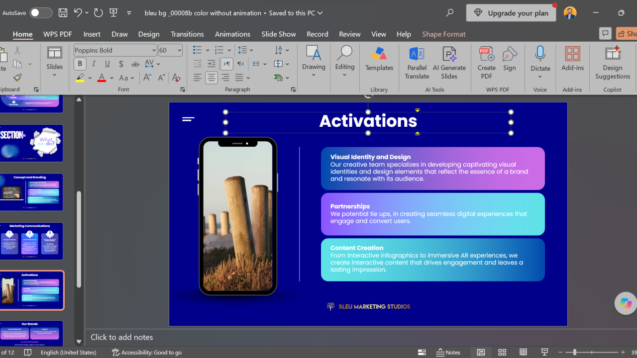637x358 pixels.
Task: Click the Redo/Repeat icon
Action: (x=99, y=13)
